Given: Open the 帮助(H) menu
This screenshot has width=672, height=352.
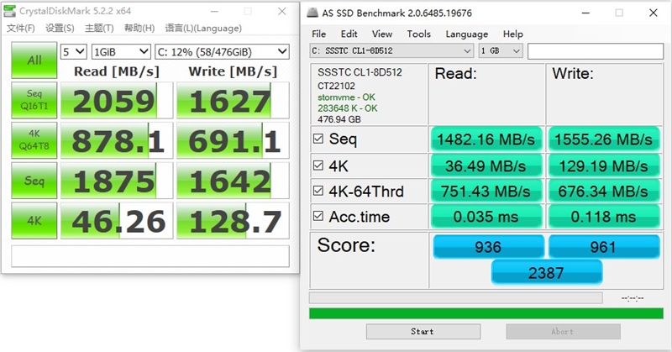Looking at the screenshot, I should pyautogui.click(x=139, y=29).
